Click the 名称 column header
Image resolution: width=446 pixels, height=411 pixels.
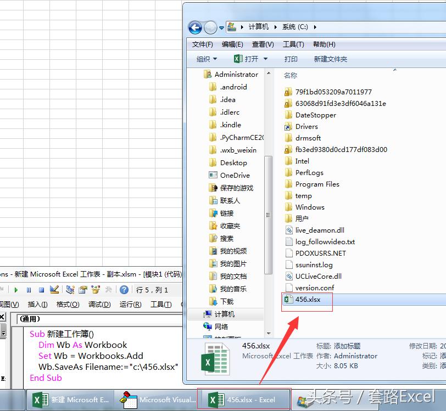(x=291, y=75)
